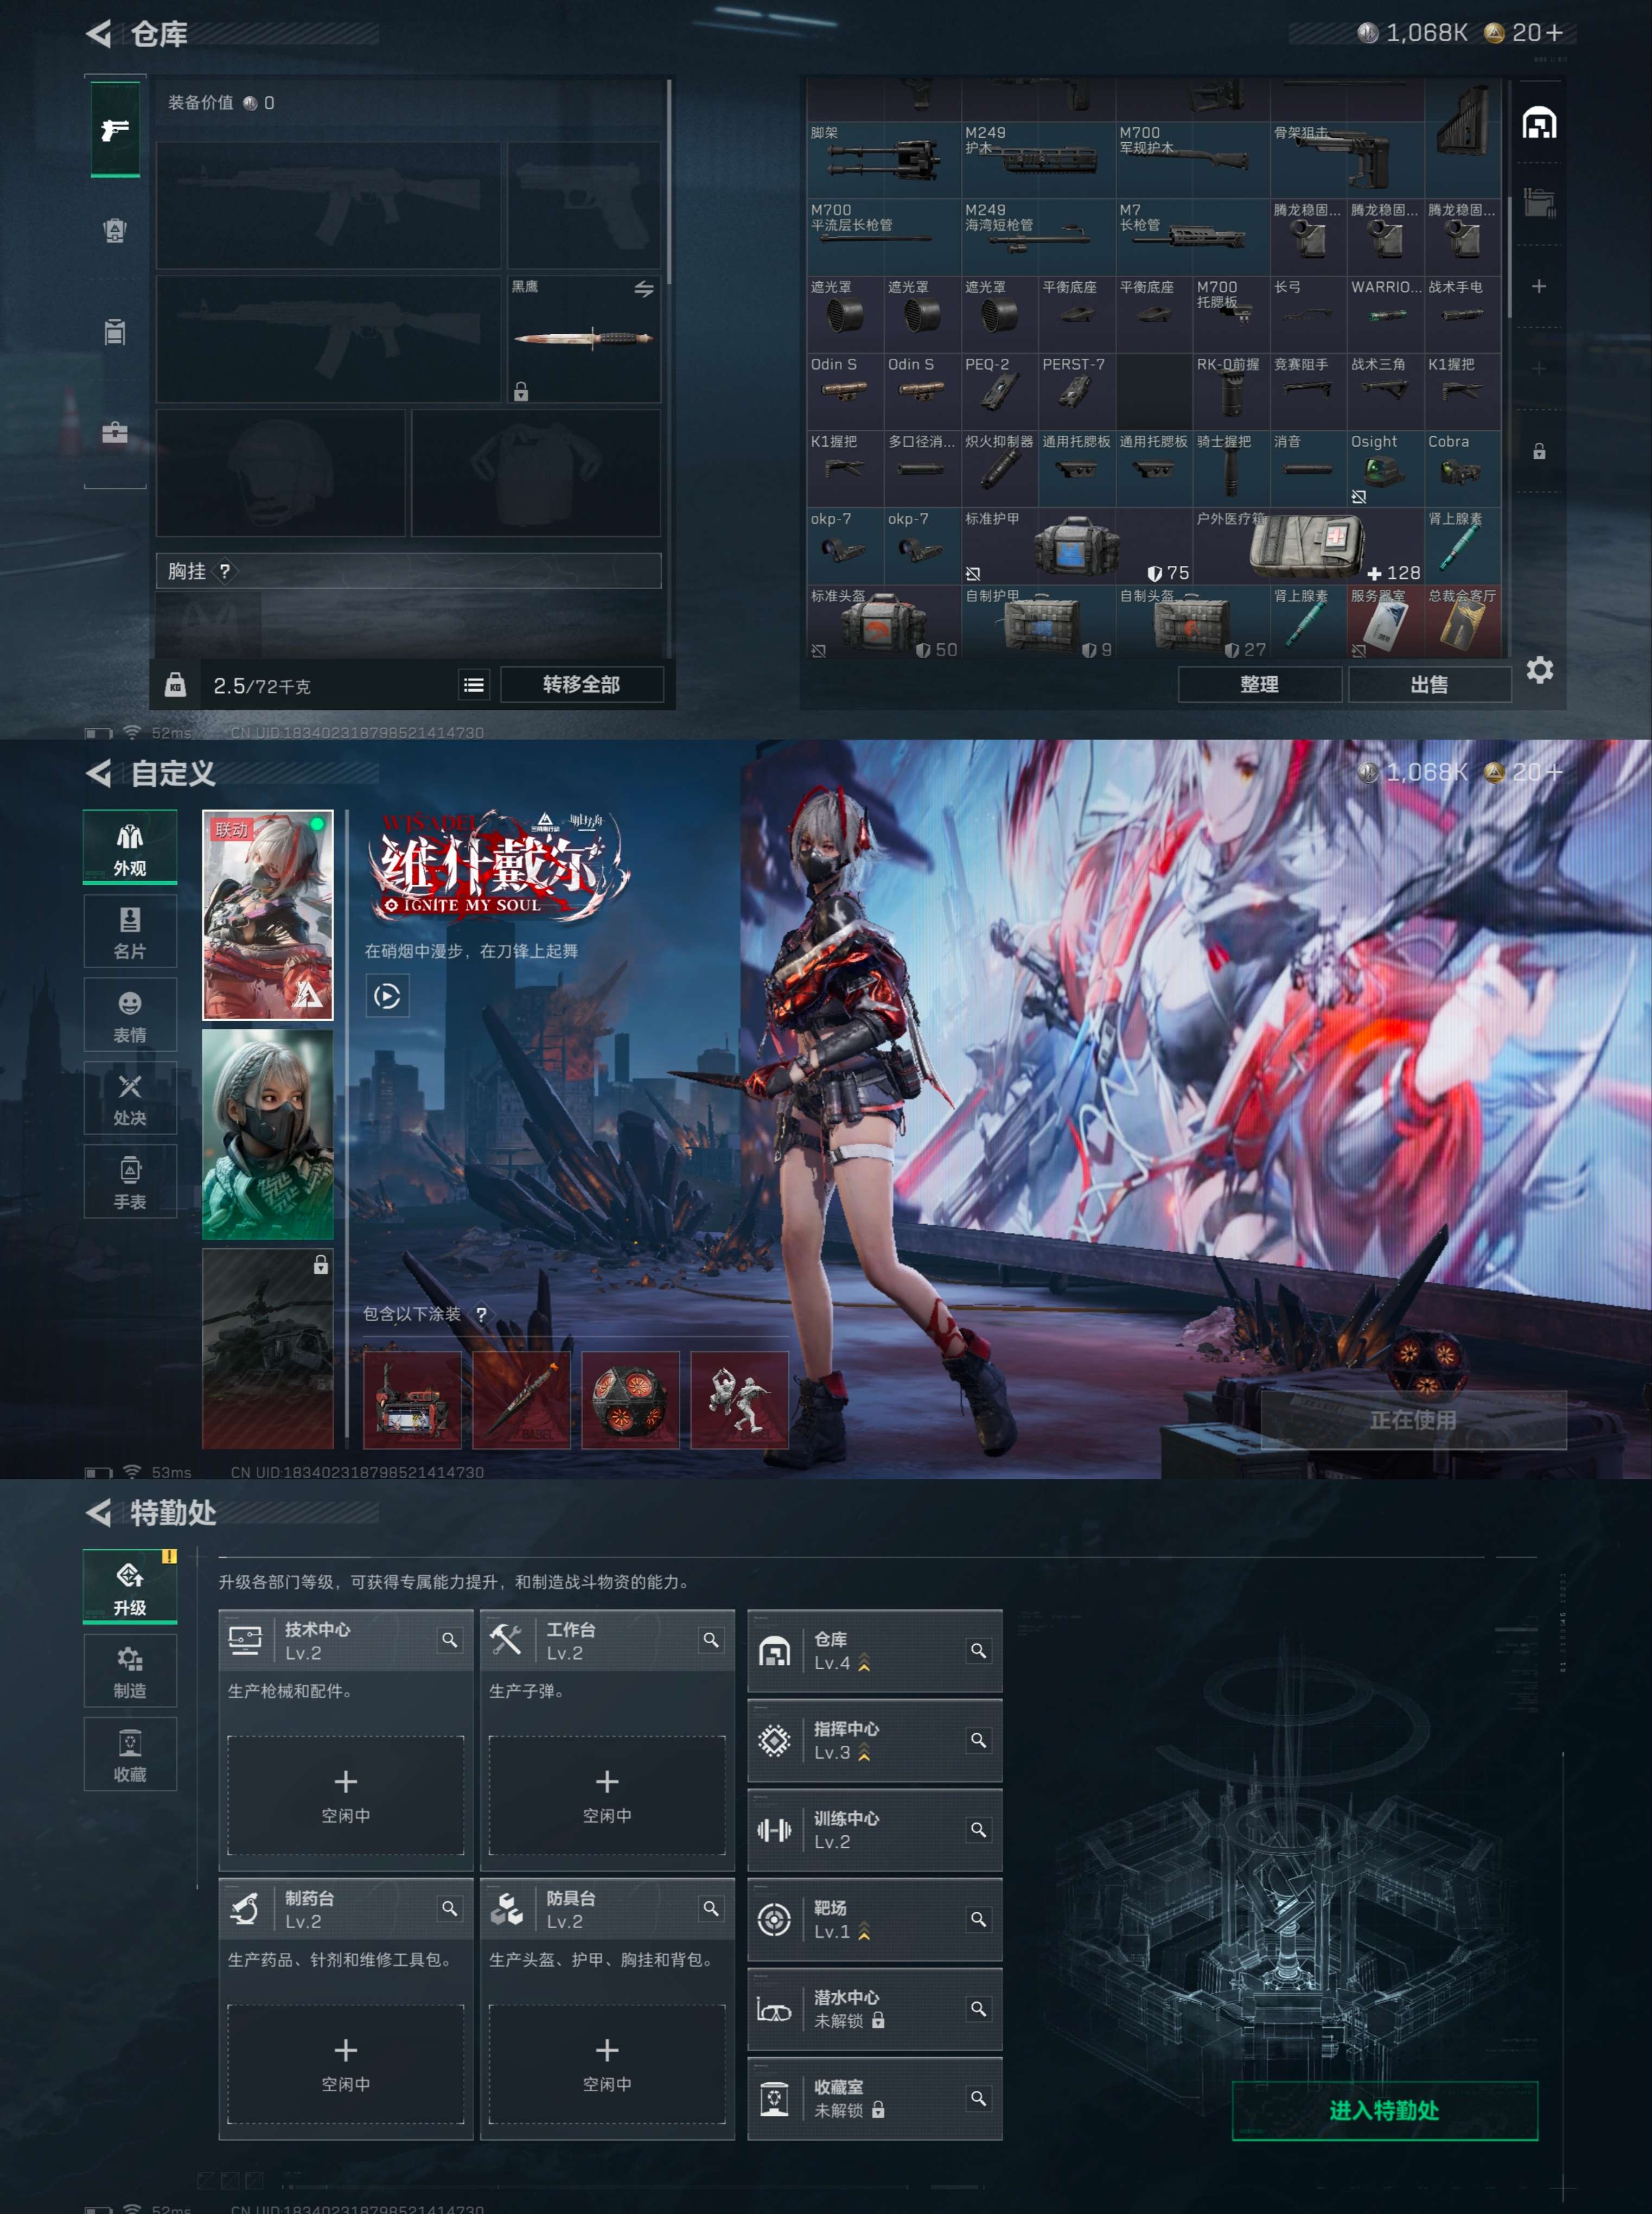The height and width of the screenshot is (2214, 1652).
Task: Select the 表情 emote tab
Action: coord(130,1015)
